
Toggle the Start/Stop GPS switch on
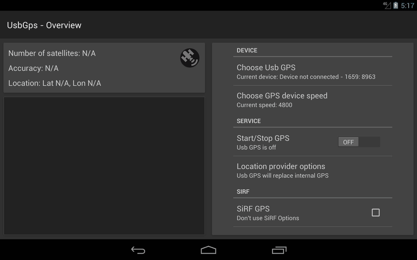(359, 142)
